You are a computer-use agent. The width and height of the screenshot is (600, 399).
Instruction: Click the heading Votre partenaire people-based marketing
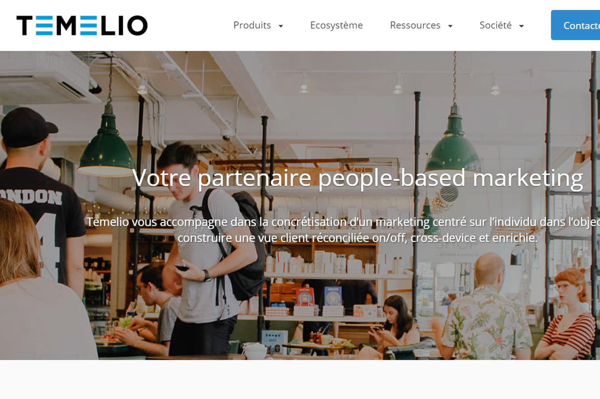358,178
